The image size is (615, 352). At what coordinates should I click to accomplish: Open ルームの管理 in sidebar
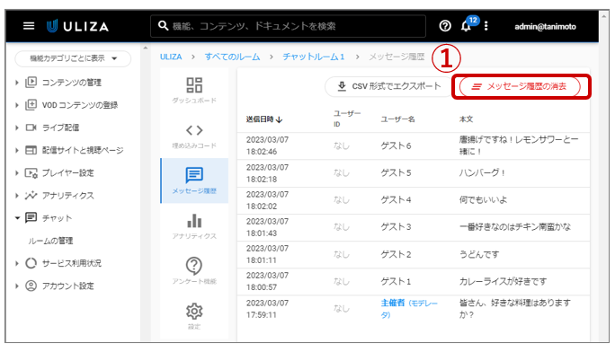click(50, 241)
